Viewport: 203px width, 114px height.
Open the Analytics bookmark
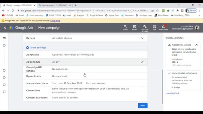[x=79, y=15]
